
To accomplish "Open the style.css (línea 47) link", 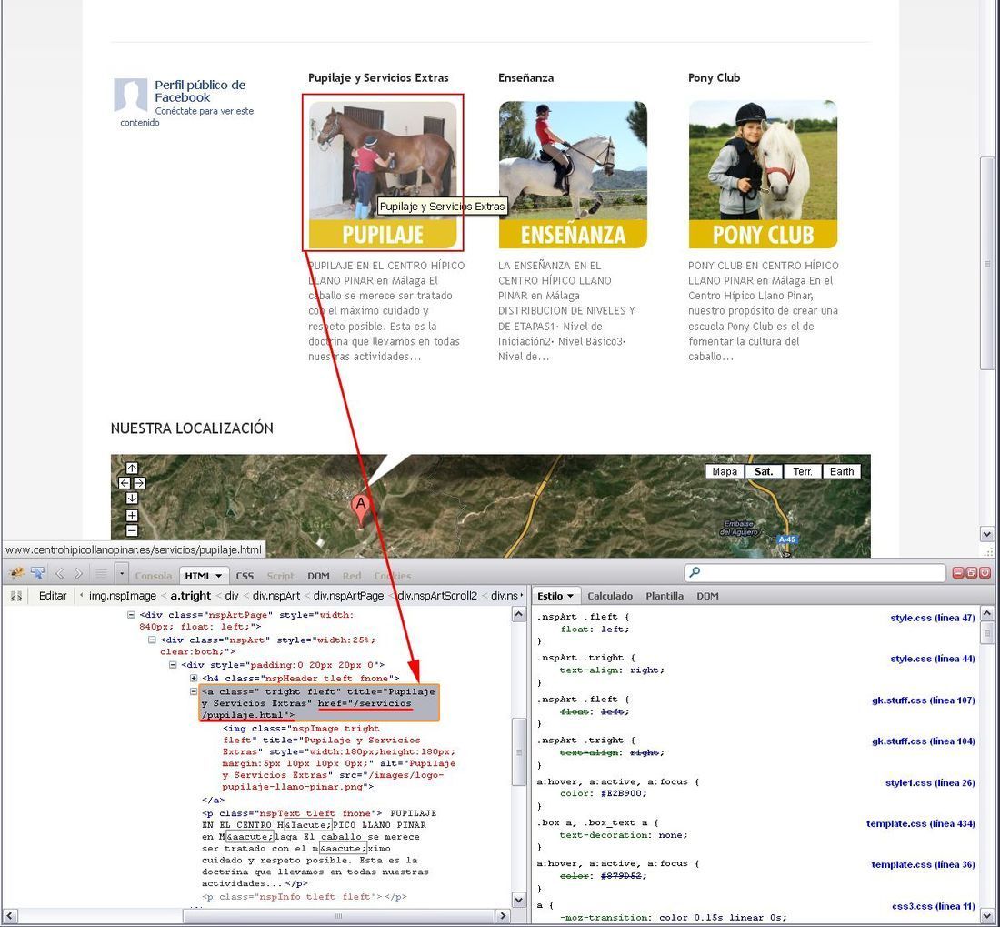I will tap(933, 618).
